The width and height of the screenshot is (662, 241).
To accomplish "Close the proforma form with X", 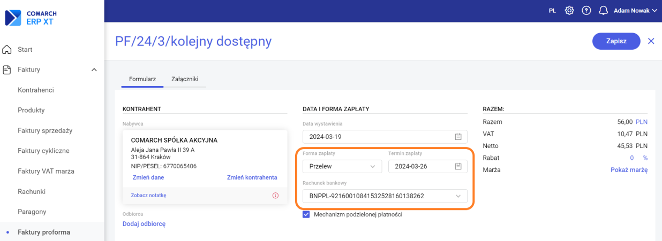I will click(651, 41).
